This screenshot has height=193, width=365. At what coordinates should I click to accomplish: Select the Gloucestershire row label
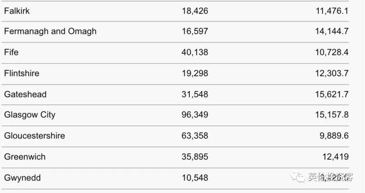tap(35, 136)
